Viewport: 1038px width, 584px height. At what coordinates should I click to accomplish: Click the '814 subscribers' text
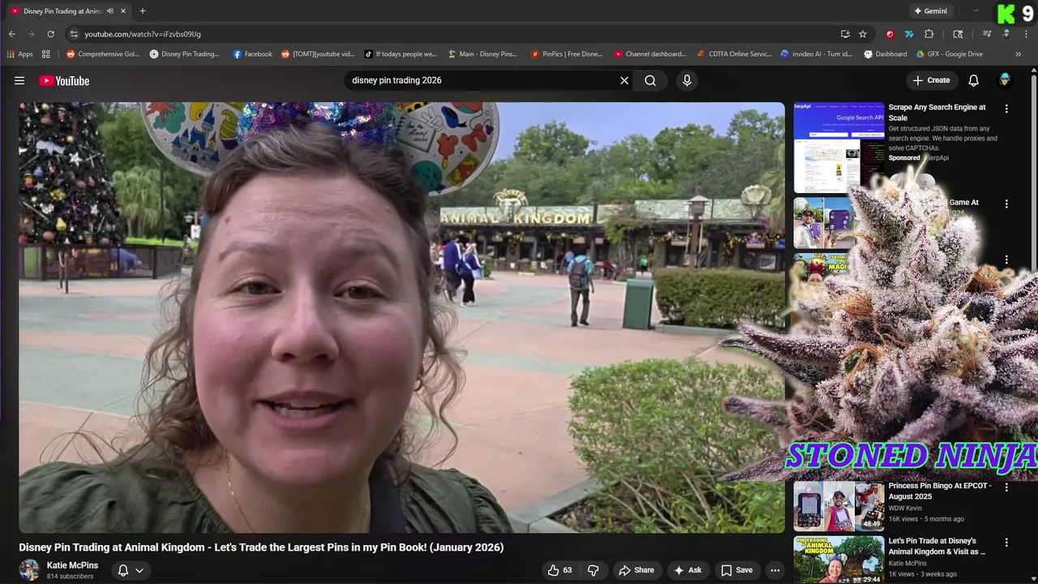click(70, 577)
